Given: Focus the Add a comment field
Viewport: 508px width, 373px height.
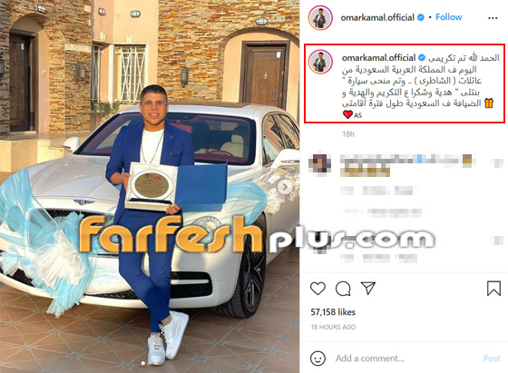Looking at the screenshot, I should point(370,358).
